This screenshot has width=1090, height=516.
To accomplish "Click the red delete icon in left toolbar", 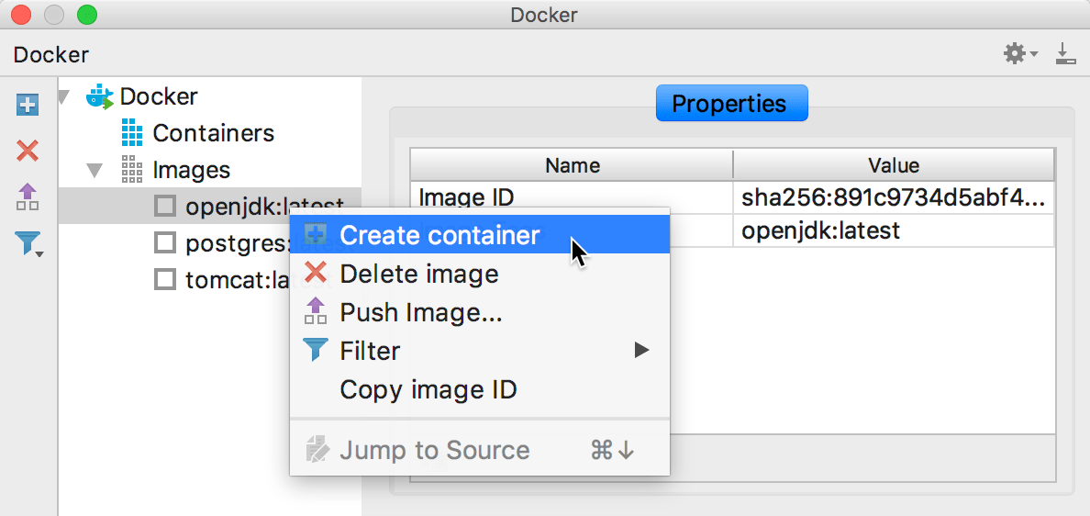I will tap(28, 151).
